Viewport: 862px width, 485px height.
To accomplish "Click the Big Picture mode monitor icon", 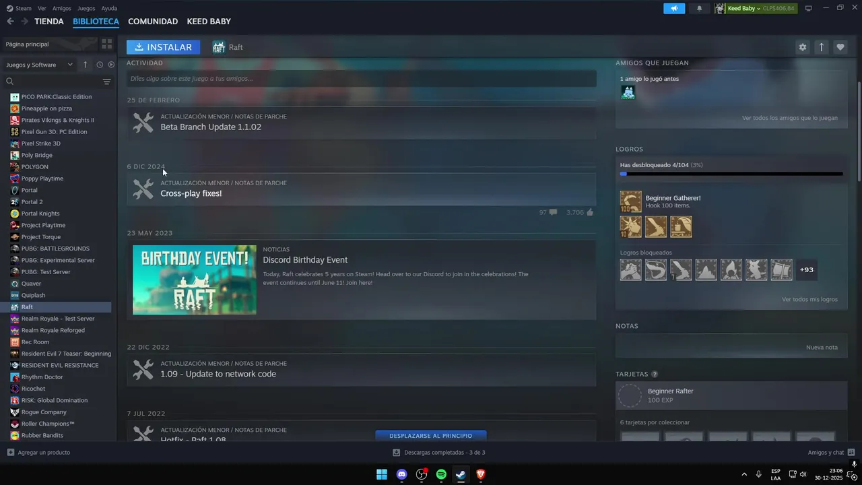I will [x=808, y=8].
